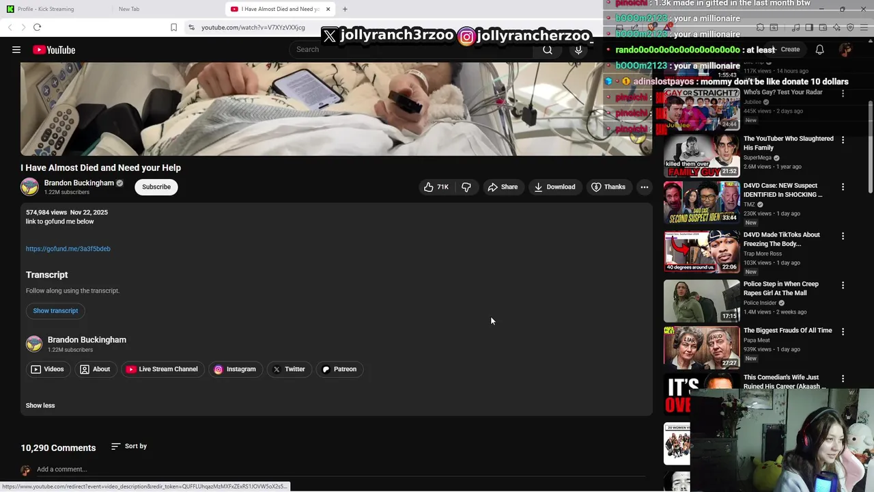This screenshot has width=874, height=492.
Task: Dislike the video with thumbs-down
Action: point(466,187)
